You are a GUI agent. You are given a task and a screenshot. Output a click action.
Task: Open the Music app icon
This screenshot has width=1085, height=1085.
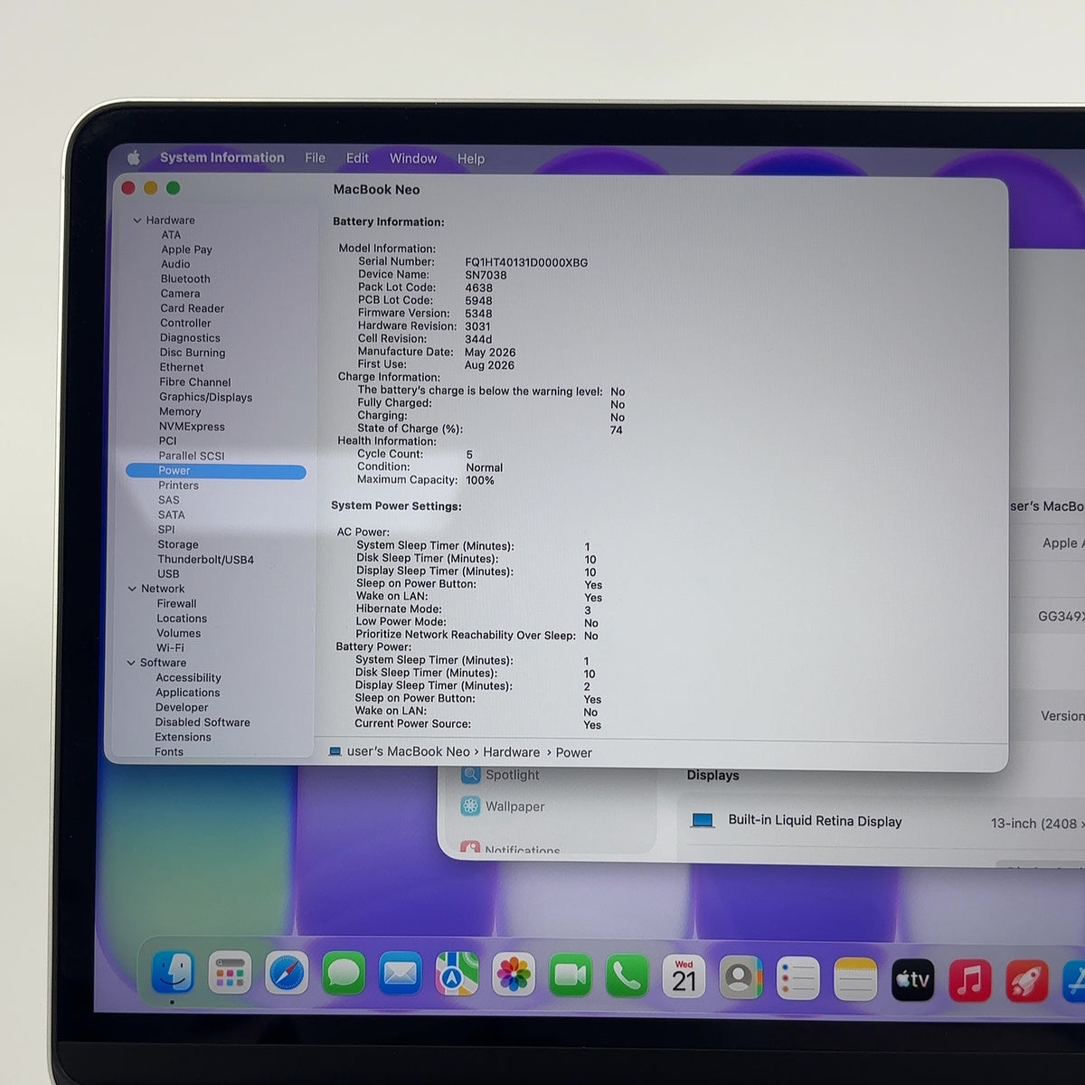coord(970,980)
